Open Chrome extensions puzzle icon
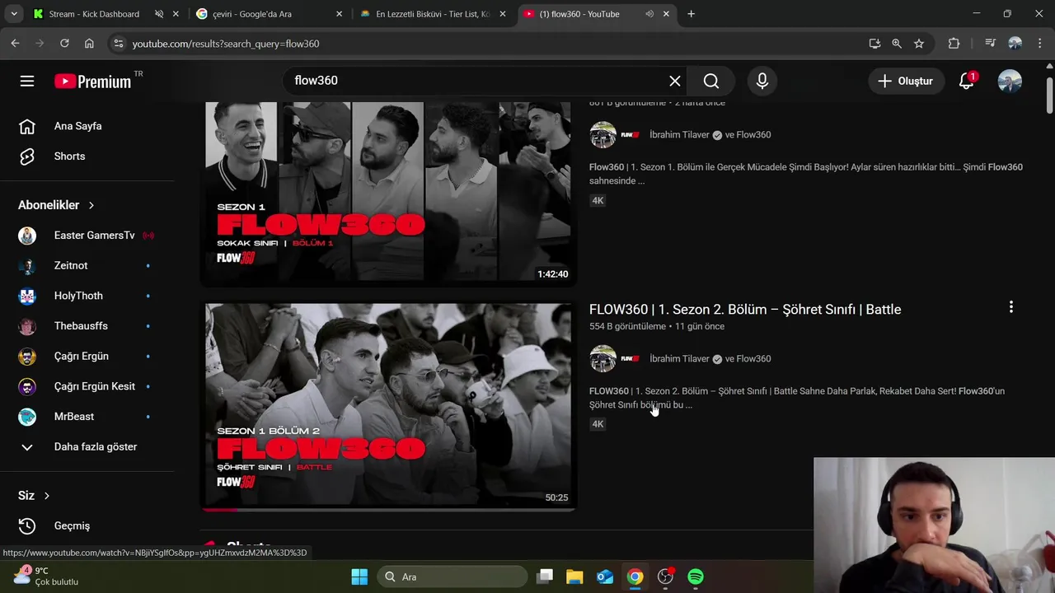Image resolution: width=1055 pixels, height=593 pixels. (x=954, y=44)
